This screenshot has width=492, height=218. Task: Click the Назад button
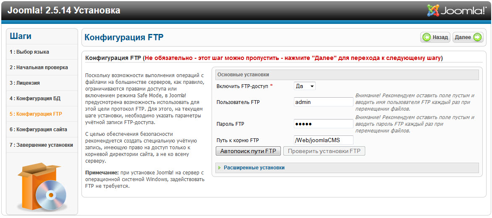pos(435,37)
